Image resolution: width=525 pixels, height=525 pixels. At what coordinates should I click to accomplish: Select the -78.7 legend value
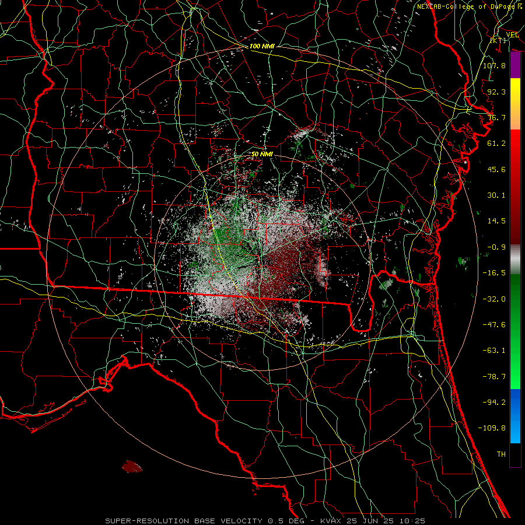click(x=494, y=377)
